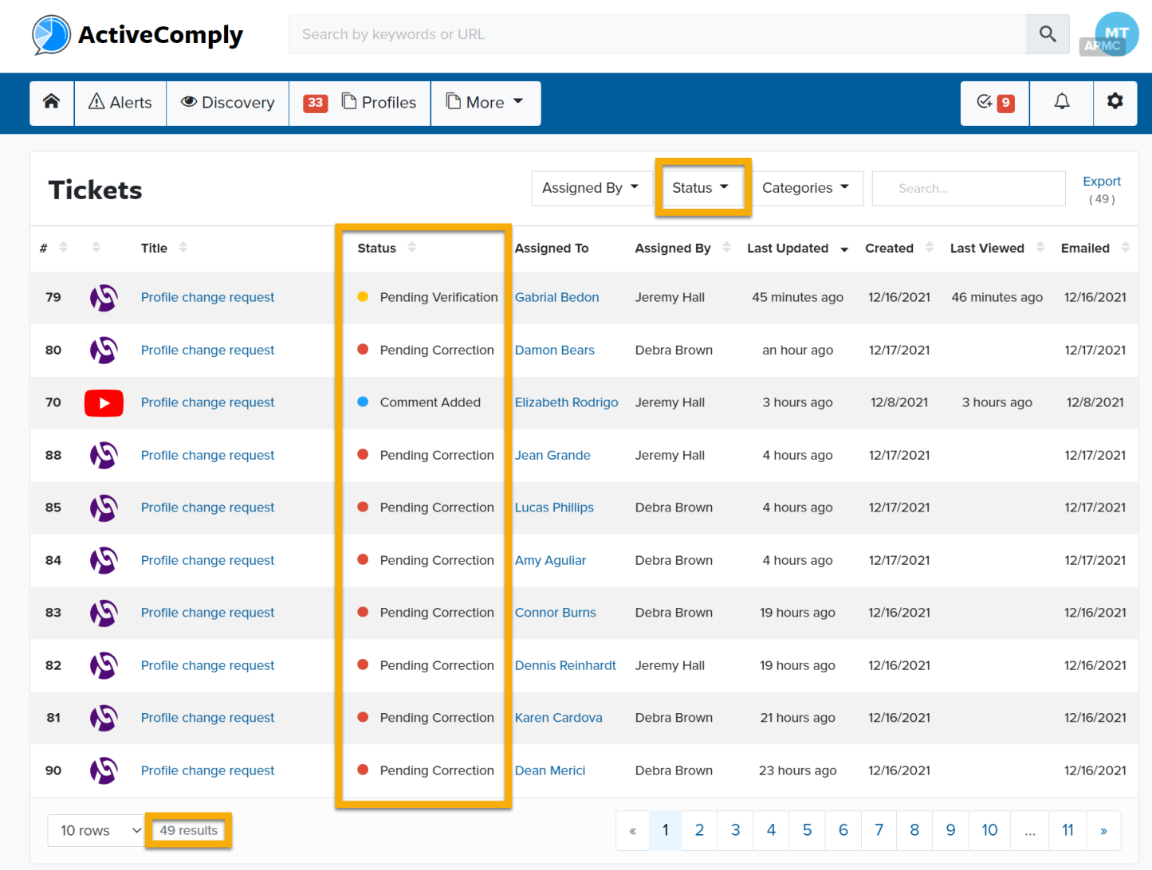The image size is (1152, 870).
Task: Open tasks icon with 9 badge
Action: (x=994, y=102)
